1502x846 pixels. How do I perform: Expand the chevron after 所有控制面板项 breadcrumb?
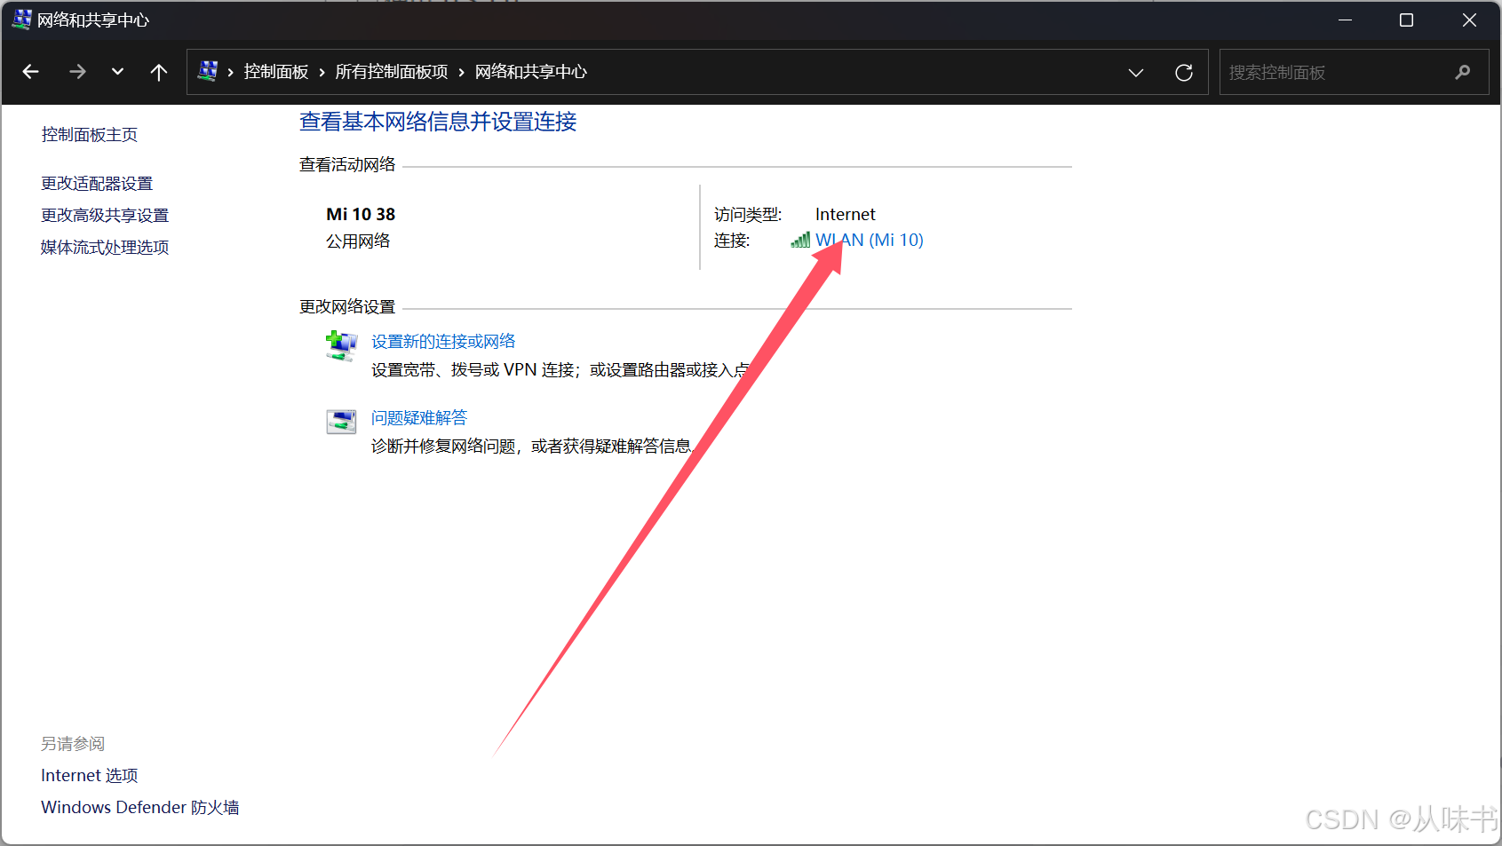pyautogui.click(x=461, y=73)
